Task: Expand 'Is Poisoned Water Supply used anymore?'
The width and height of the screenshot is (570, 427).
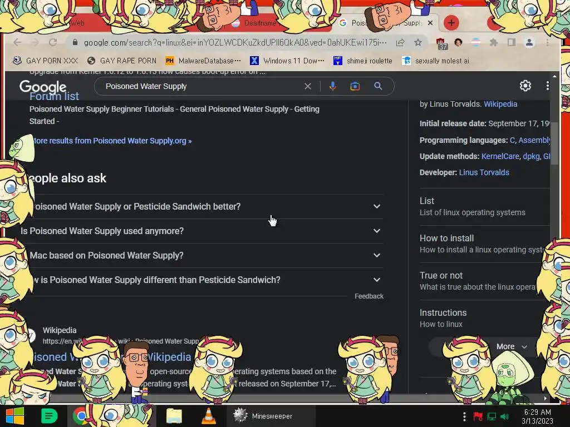Action: (x=202, y=231)
